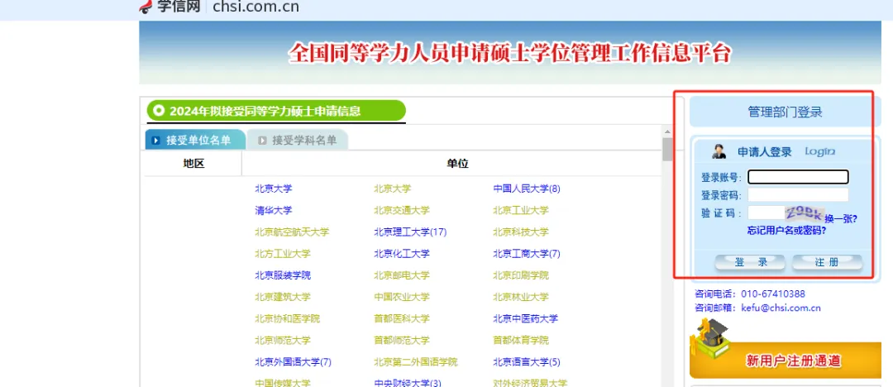The height and width of the screenshot is (387, 893).
Task: Focus the 验证码 input field
Action: [766, 213]
